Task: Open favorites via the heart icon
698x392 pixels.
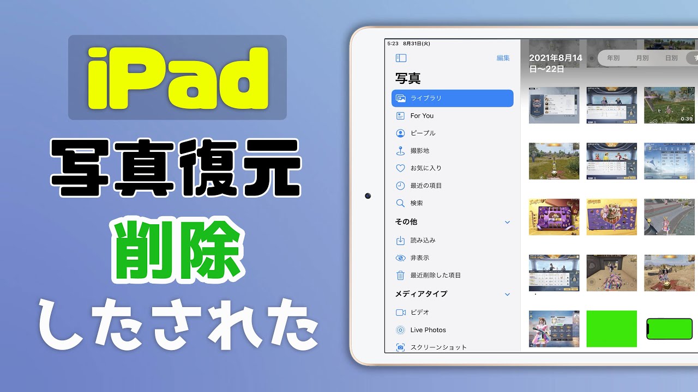Action: (x=401, y=168)
